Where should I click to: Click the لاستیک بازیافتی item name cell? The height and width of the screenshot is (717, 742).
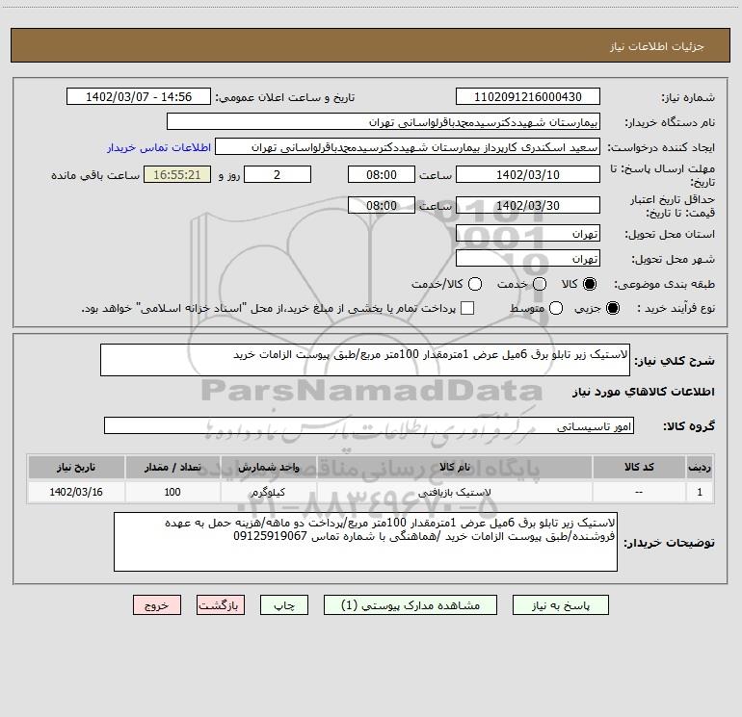click(454, 492)
